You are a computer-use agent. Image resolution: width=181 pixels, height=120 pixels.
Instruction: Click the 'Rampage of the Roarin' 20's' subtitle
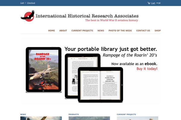coord(130,55)
